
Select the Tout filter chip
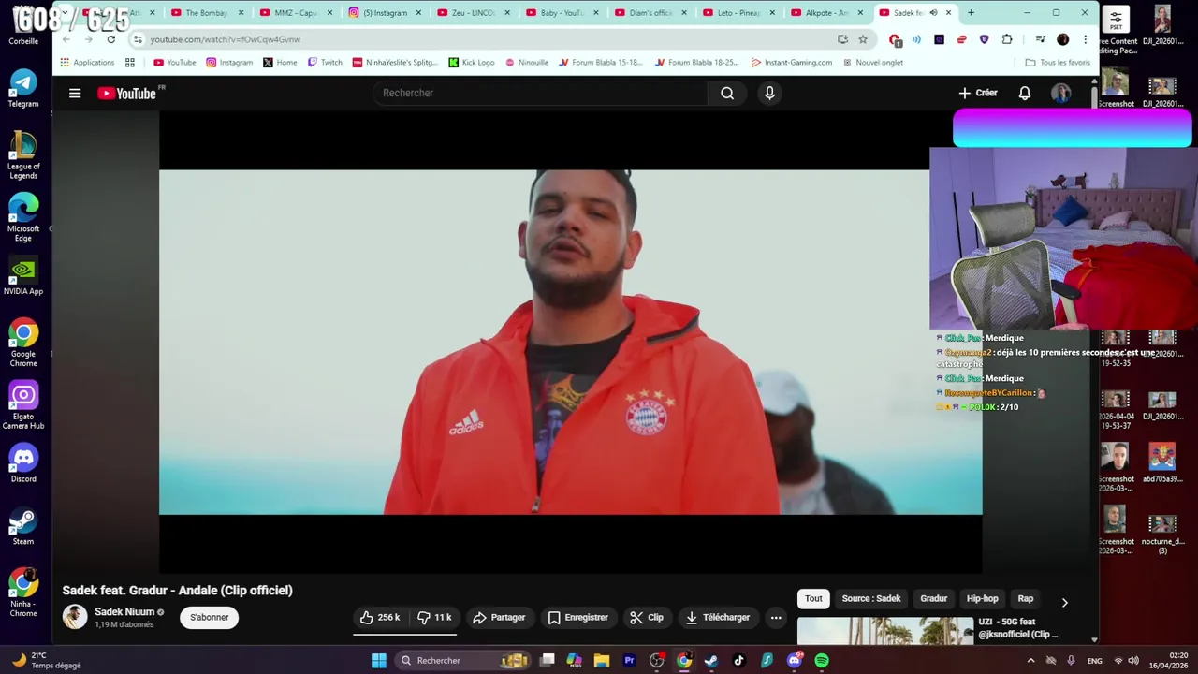tap(813, 598)
